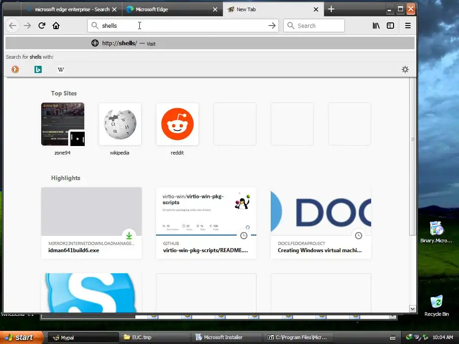This screenshot has height=344, width=459.
Task: Click the taskbar clock showing 10:04 AM
Action: coord(442,338)
